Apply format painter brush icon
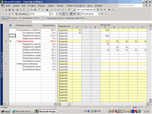Viewport: 152px width, 114px height. (x=39, y=10)
